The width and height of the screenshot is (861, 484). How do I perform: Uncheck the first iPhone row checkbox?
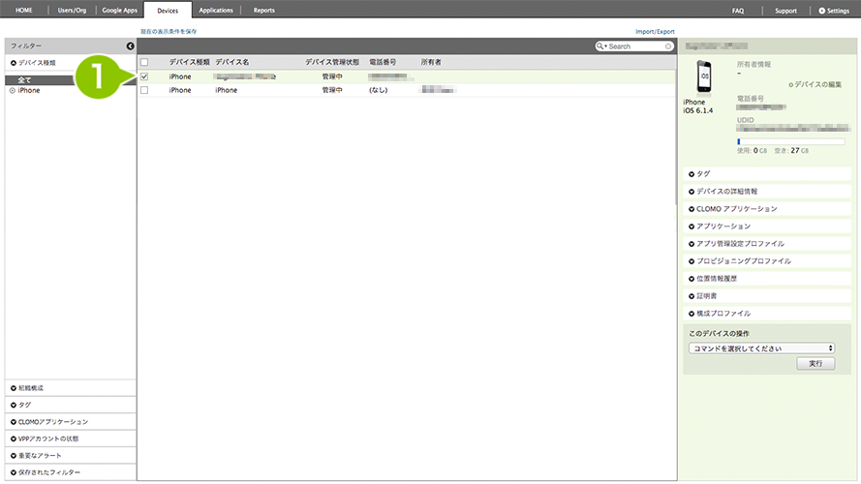[x=144, y=76]
